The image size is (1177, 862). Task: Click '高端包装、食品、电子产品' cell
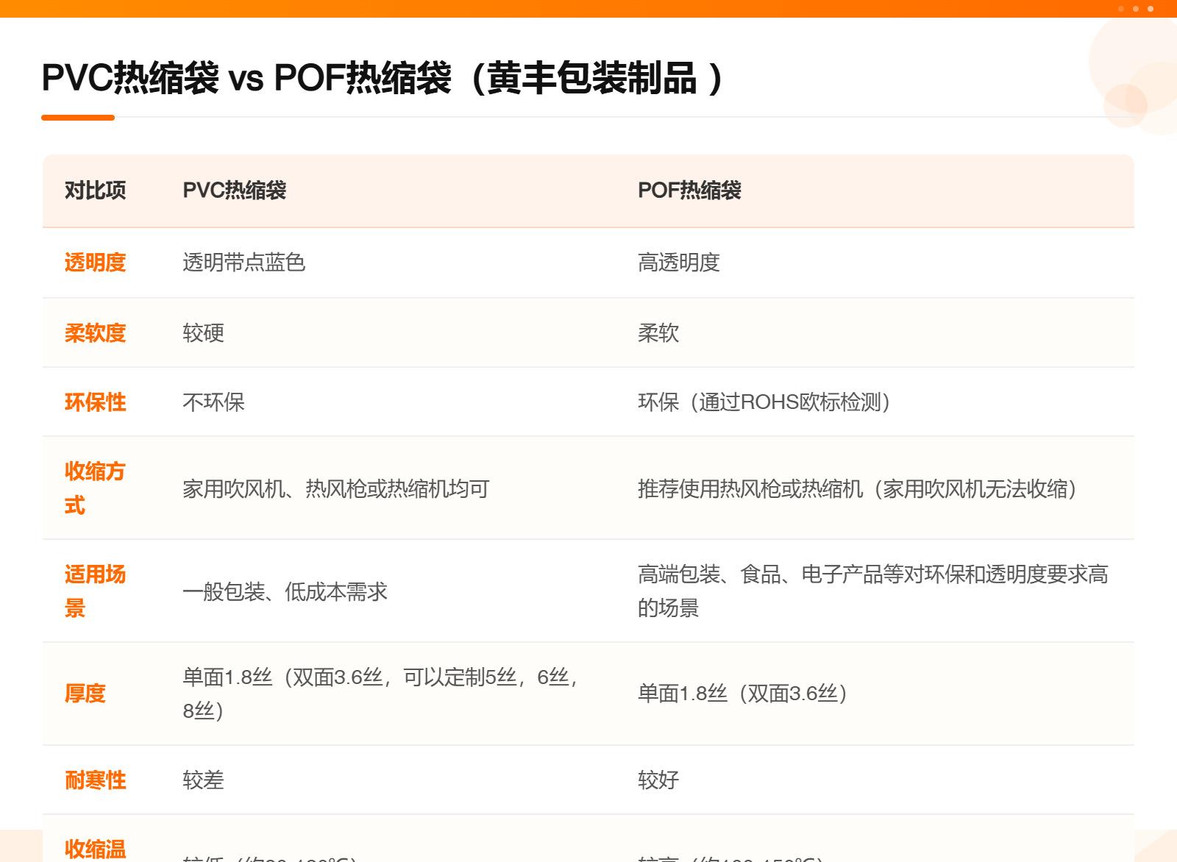tap(760, 574)
